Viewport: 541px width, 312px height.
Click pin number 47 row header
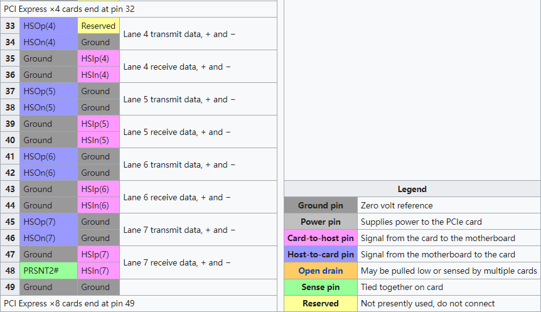point(10,254)
